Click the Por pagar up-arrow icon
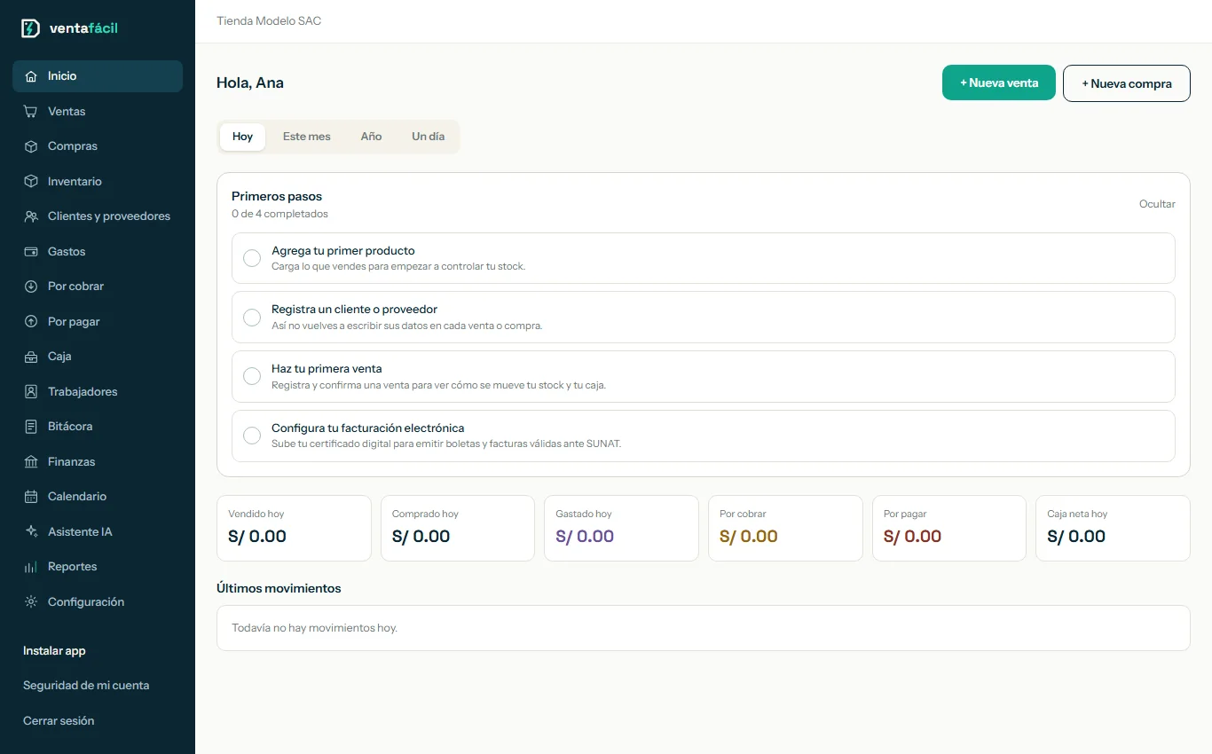Viewport: 1212px width, 754px height. pos(31,322)
